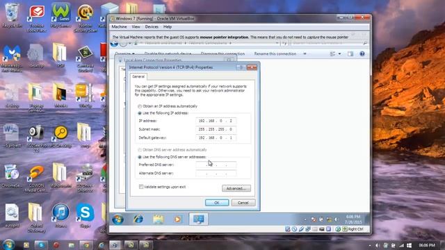Image resolution: width=445 pixels, height=250 pixels.
Task: Show hidden icons in guest system tray
Action: (305, 219)
